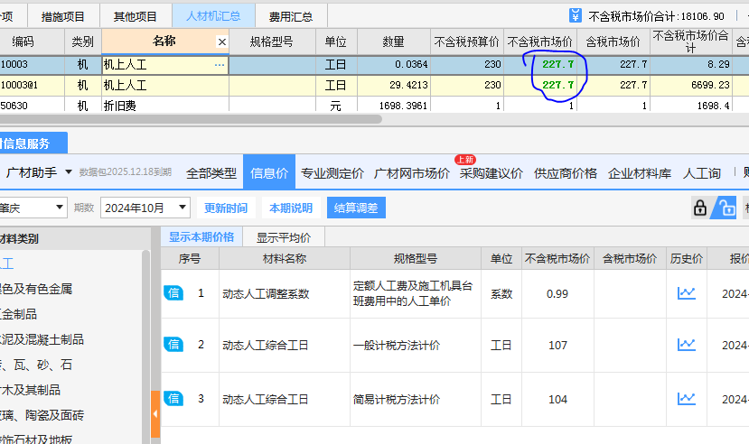This screenshot has height=444, width=749.
Task: Select 木及其制品 material category
Action: pyautogui.click(x=30, y=390)
